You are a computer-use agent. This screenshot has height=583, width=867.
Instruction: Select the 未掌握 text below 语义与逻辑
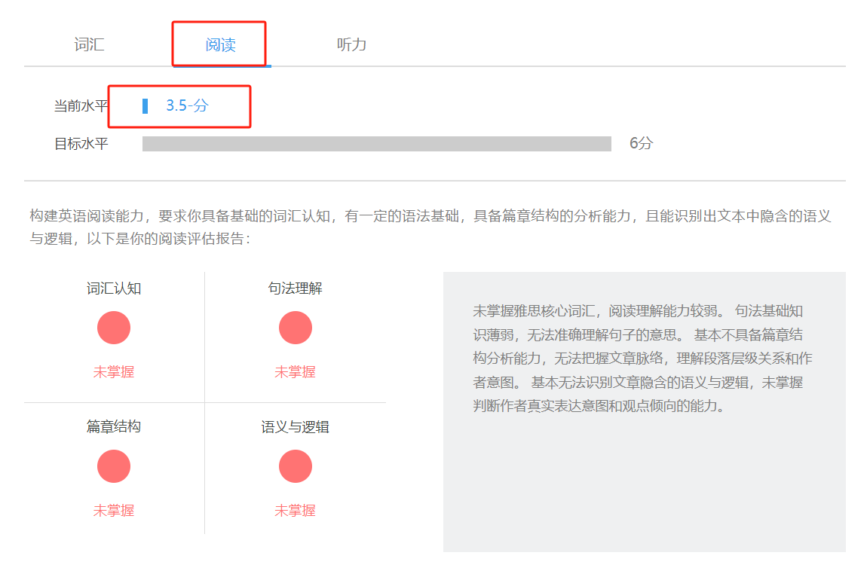[x=295, y=509]
